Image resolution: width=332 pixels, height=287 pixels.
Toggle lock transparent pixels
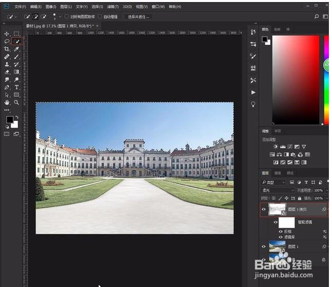[273, 199]
